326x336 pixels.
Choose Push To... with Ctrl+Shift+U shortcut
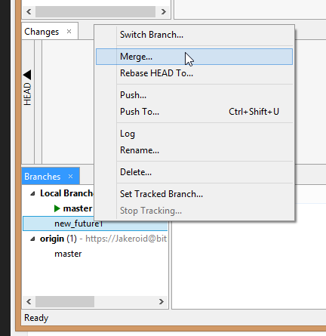click(x=194, y=112)
